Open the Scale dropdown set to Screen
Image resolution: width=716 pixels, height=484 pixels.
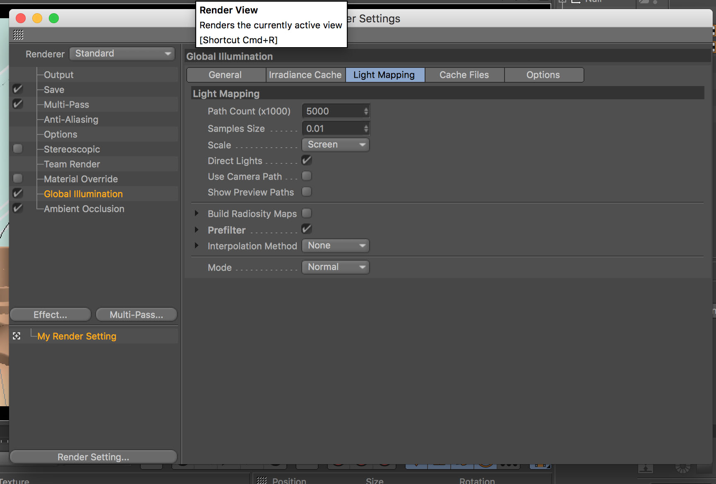[x=336, y=145]
